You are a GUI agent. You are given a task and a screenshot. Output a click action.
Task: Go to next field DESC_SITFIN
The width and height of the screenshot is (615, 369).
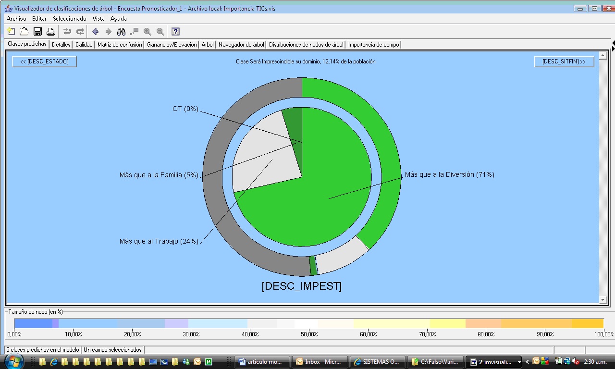coord(564,61)
